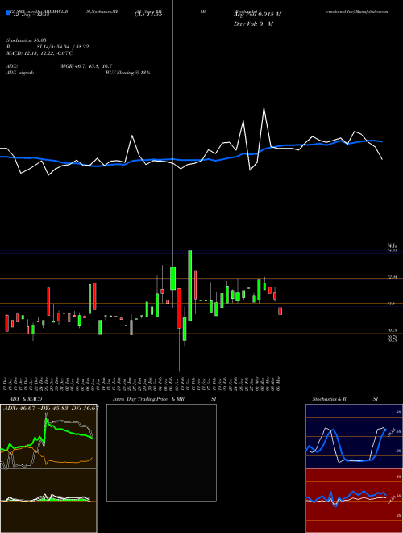Click the 12.94 price level label
Screen dimensions: 403x533
pyautogui.click(x=392, y=277)
